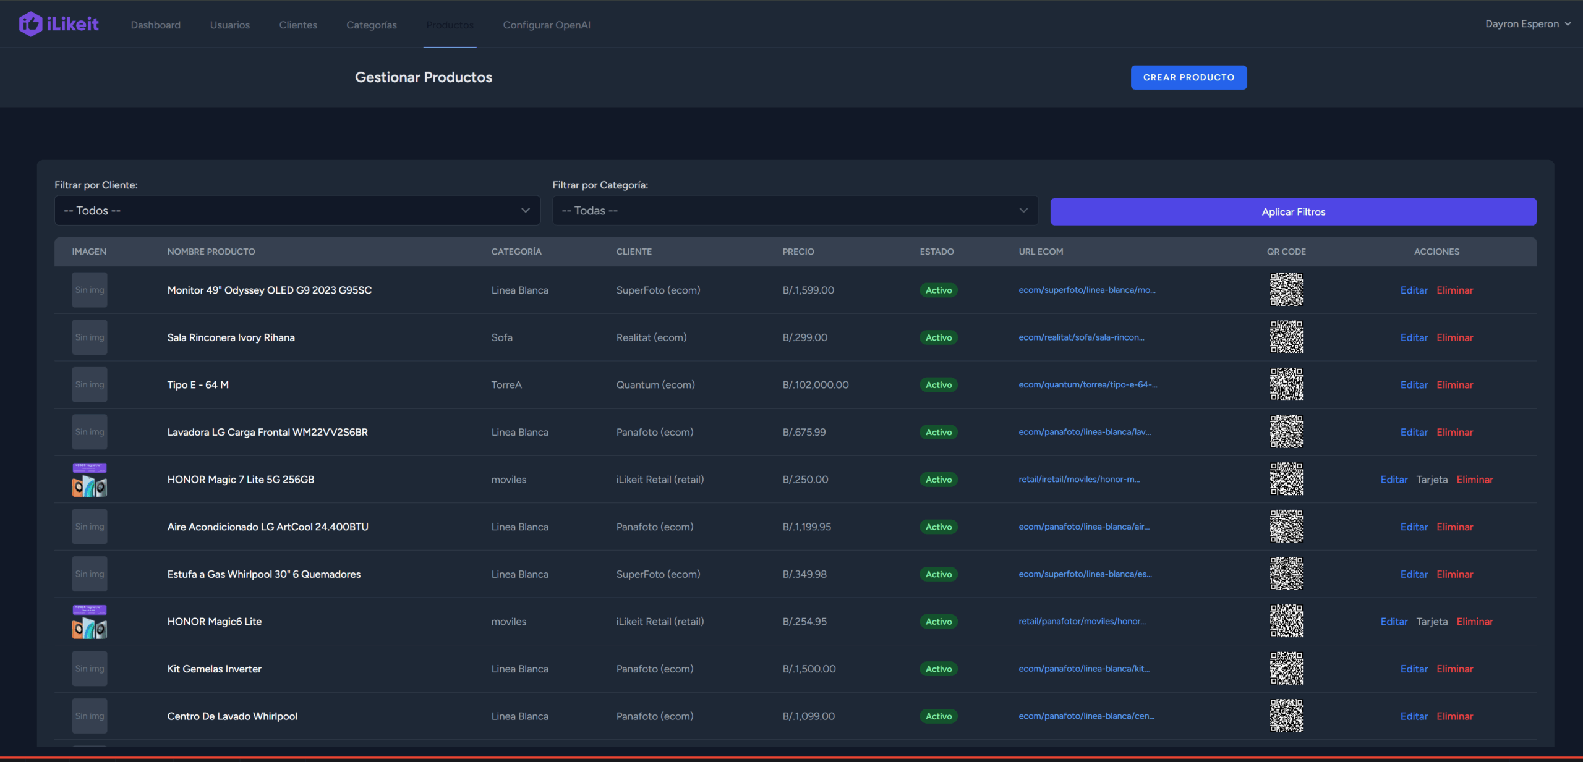1583x762 pixels.
Task: Open QR code for Estufa a Gas Whirlpool
Action: coord(1286,574)
